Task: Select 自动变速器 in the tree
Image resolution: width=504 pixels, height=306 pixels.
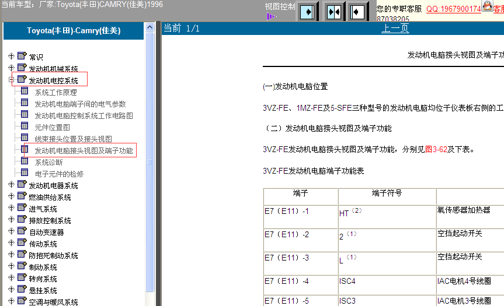Action: point(46,232)
